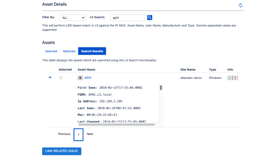
Task: Go to the Previous page
Action: (x=64, y=134)
